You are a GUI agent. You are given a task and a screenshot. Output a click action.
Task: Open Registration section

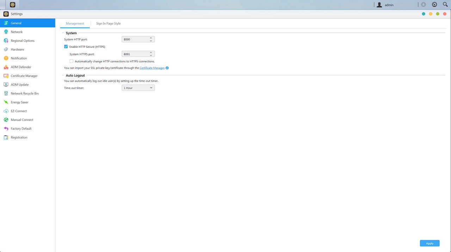tap(27, 137)
